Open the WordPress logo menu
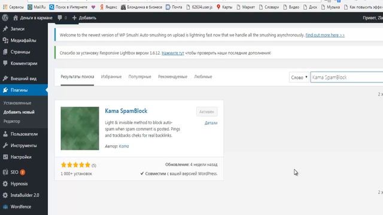The width and height of the screenshot is (383, 215). click(x=5, y=18)
